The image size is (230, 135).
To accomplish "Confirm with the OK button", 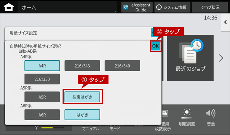I will coord(156,46).
